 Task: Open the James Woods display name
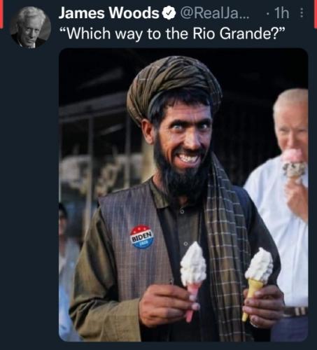point(108,13)
